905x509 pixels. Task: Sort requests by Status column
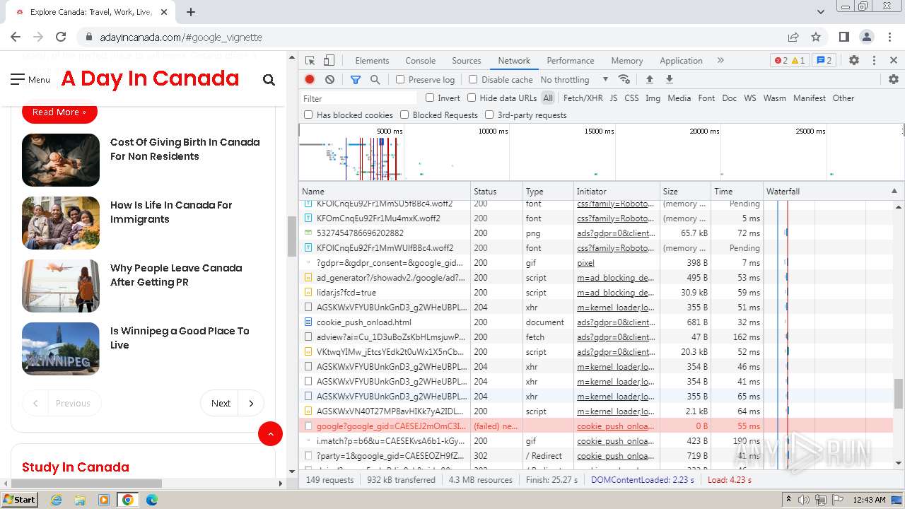coord(497,192)
